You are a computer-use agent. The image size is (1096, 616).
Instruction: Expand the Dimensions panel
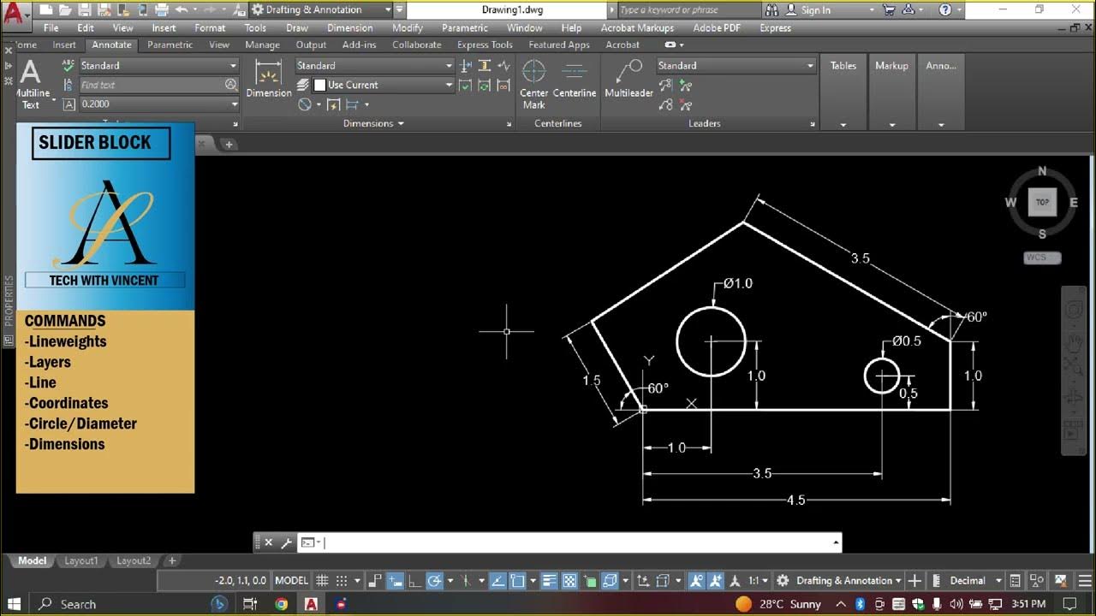click(373, 123)
